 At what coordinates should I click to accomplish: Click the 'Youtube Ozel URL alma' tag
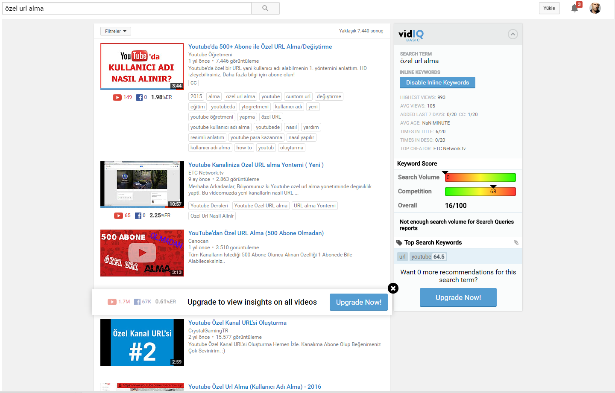point(261,206)
